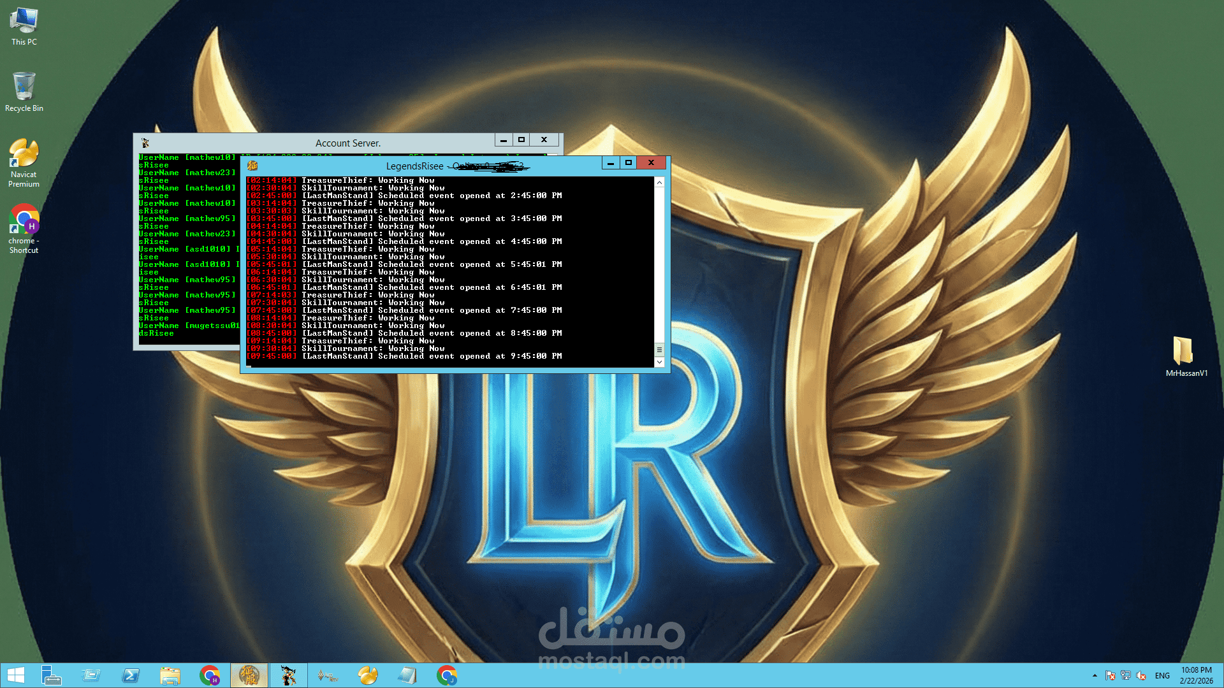This screenshot has height=688, width=1224.
Task: Launch Windows PowerShell from the taskbar
Action: (131, 675)
